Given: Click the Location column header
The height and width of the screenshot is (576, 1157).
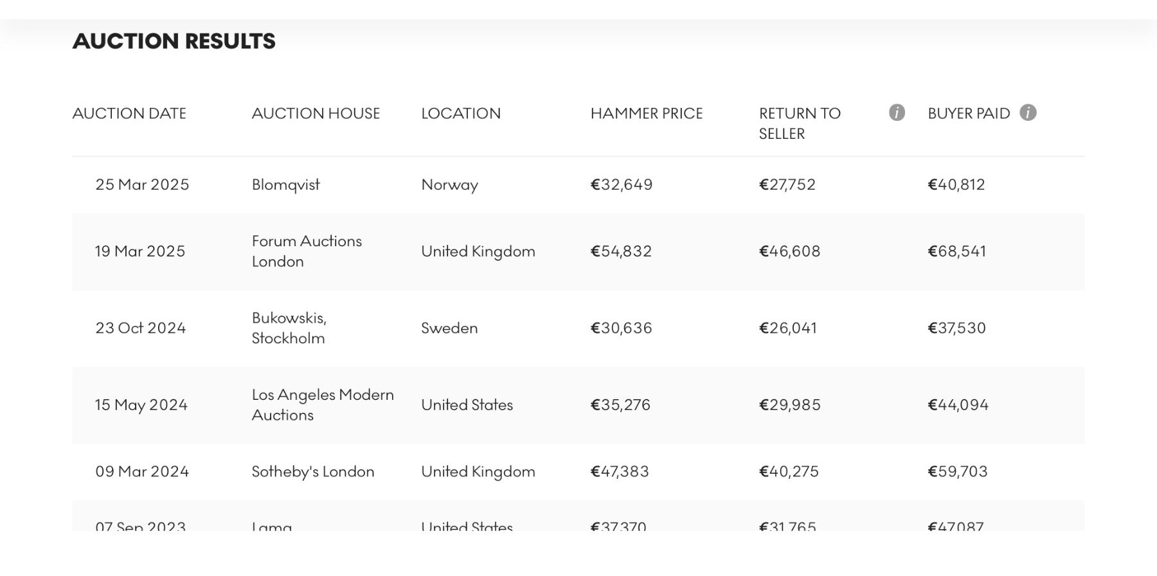Looking at the screenshot, I should pos(461,113).
